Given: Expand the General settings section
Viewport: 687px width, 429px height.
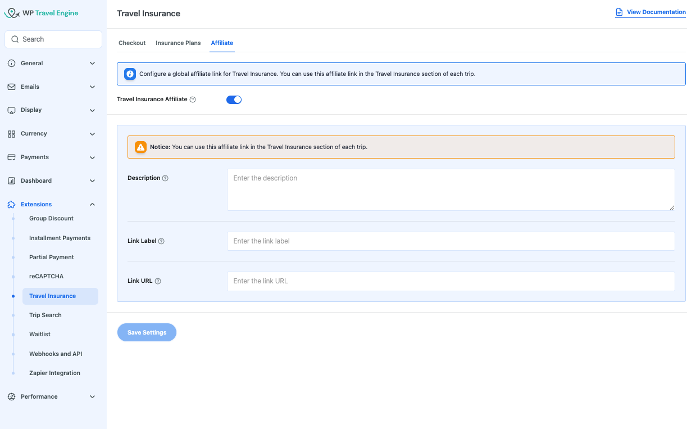Looking at the screenshot, I should [92, 64].
